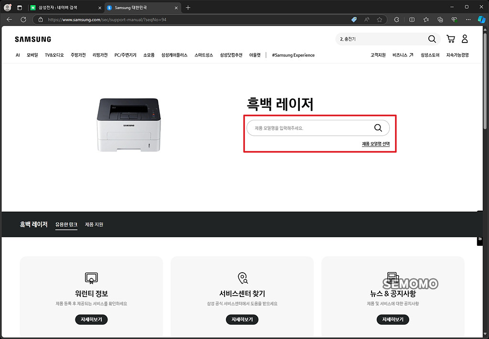Open Copilot sidebar icon
The width and height of the screenshot is (489, 339).
(x=481, y=19)
